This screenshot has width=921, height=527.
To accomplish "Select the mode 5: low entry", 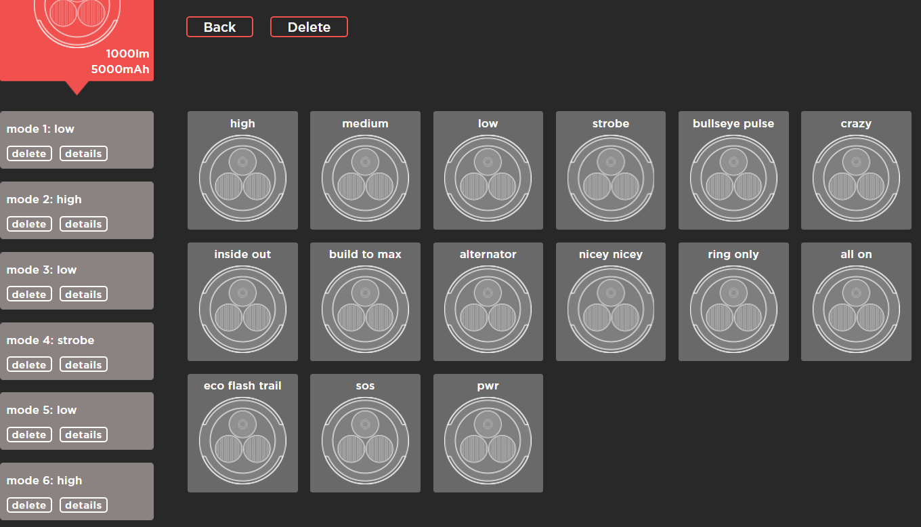I will point(77,410).
